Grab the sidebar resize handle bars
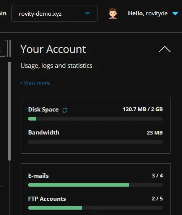 (x=9, y=48)
